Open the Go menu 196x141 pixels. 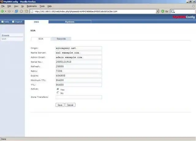tap(22, 6)
